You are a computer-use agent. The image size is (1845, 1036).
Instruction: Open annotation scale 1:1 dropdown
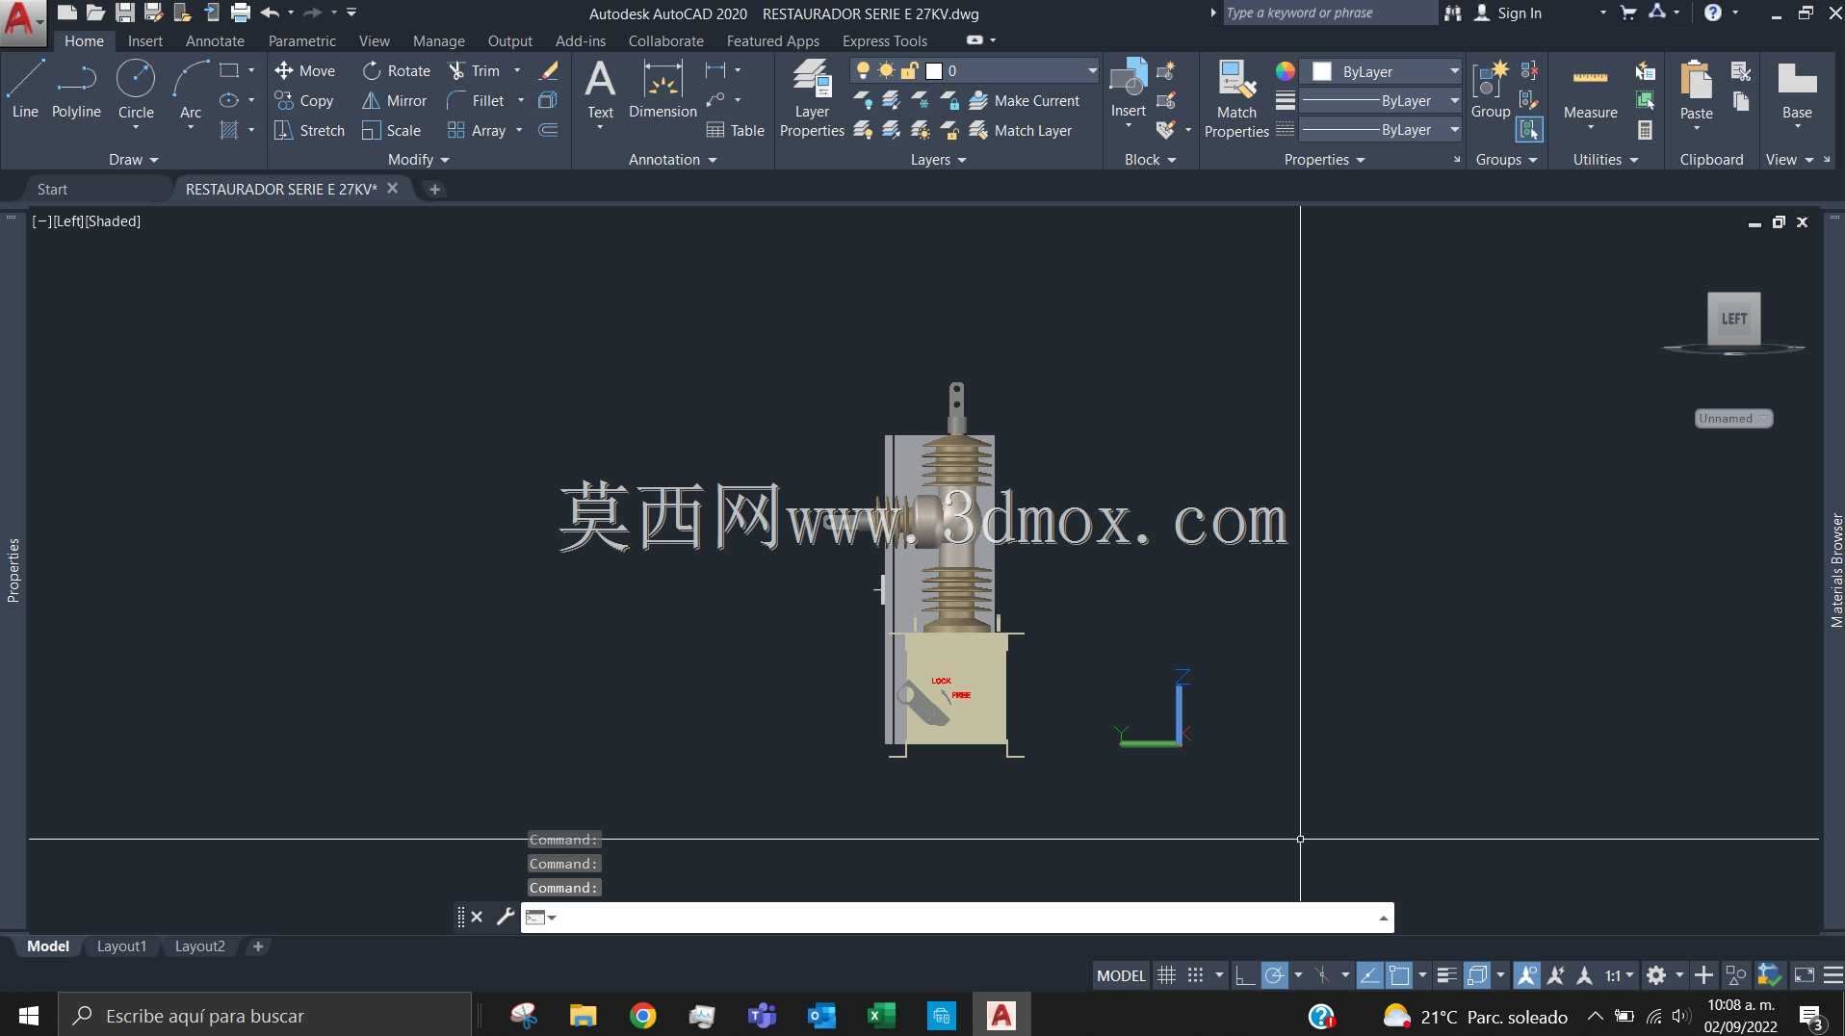1619,975
